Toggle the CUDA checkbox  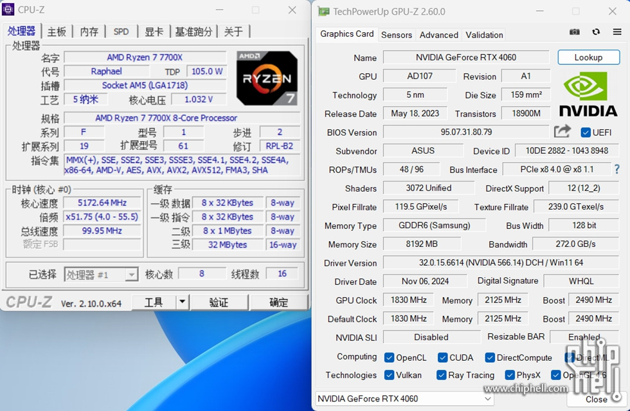[442, 358]
